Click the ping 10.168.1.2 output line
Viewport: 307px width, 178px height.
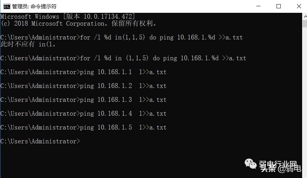[84, 86]
